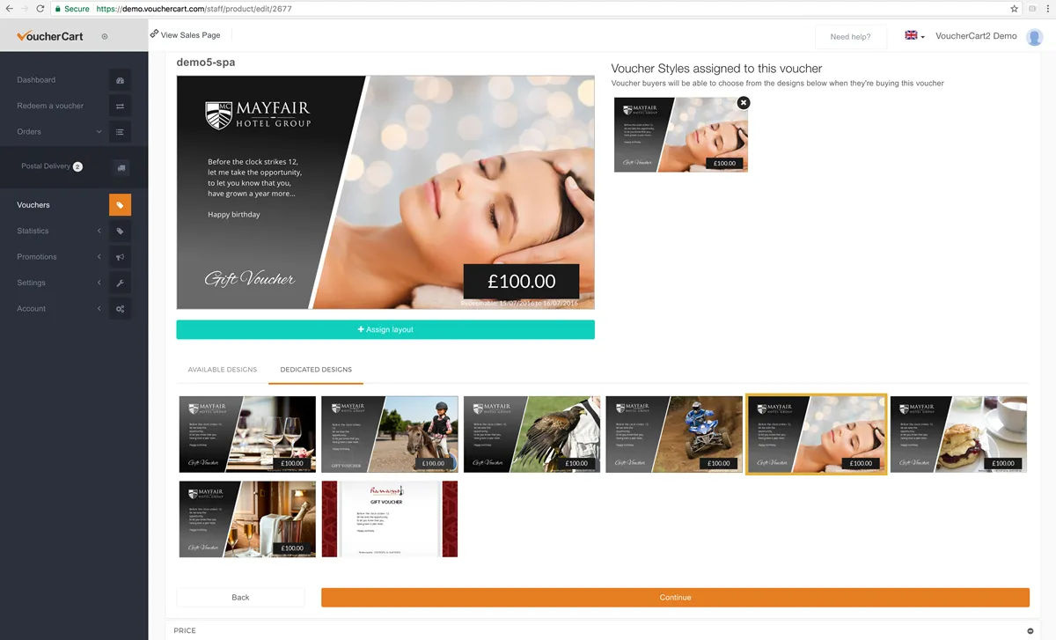This screenshot has width=1056, height=640.
Task: Click the cast extension icon in browser toolbar
Action: (x=1033, y=9)
